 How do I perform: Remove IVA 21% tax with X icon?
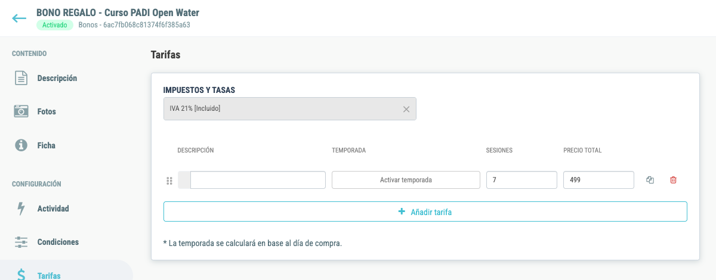point(406,109)
